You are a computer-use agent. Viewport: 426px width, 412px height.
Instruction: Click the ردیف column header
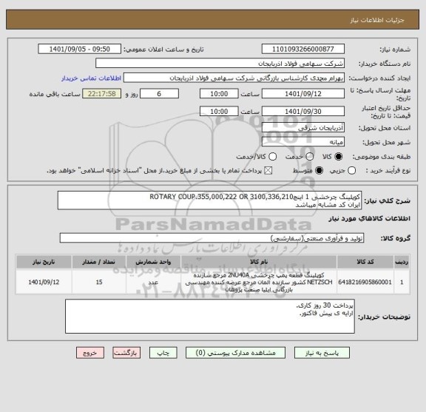coord(402,262)
